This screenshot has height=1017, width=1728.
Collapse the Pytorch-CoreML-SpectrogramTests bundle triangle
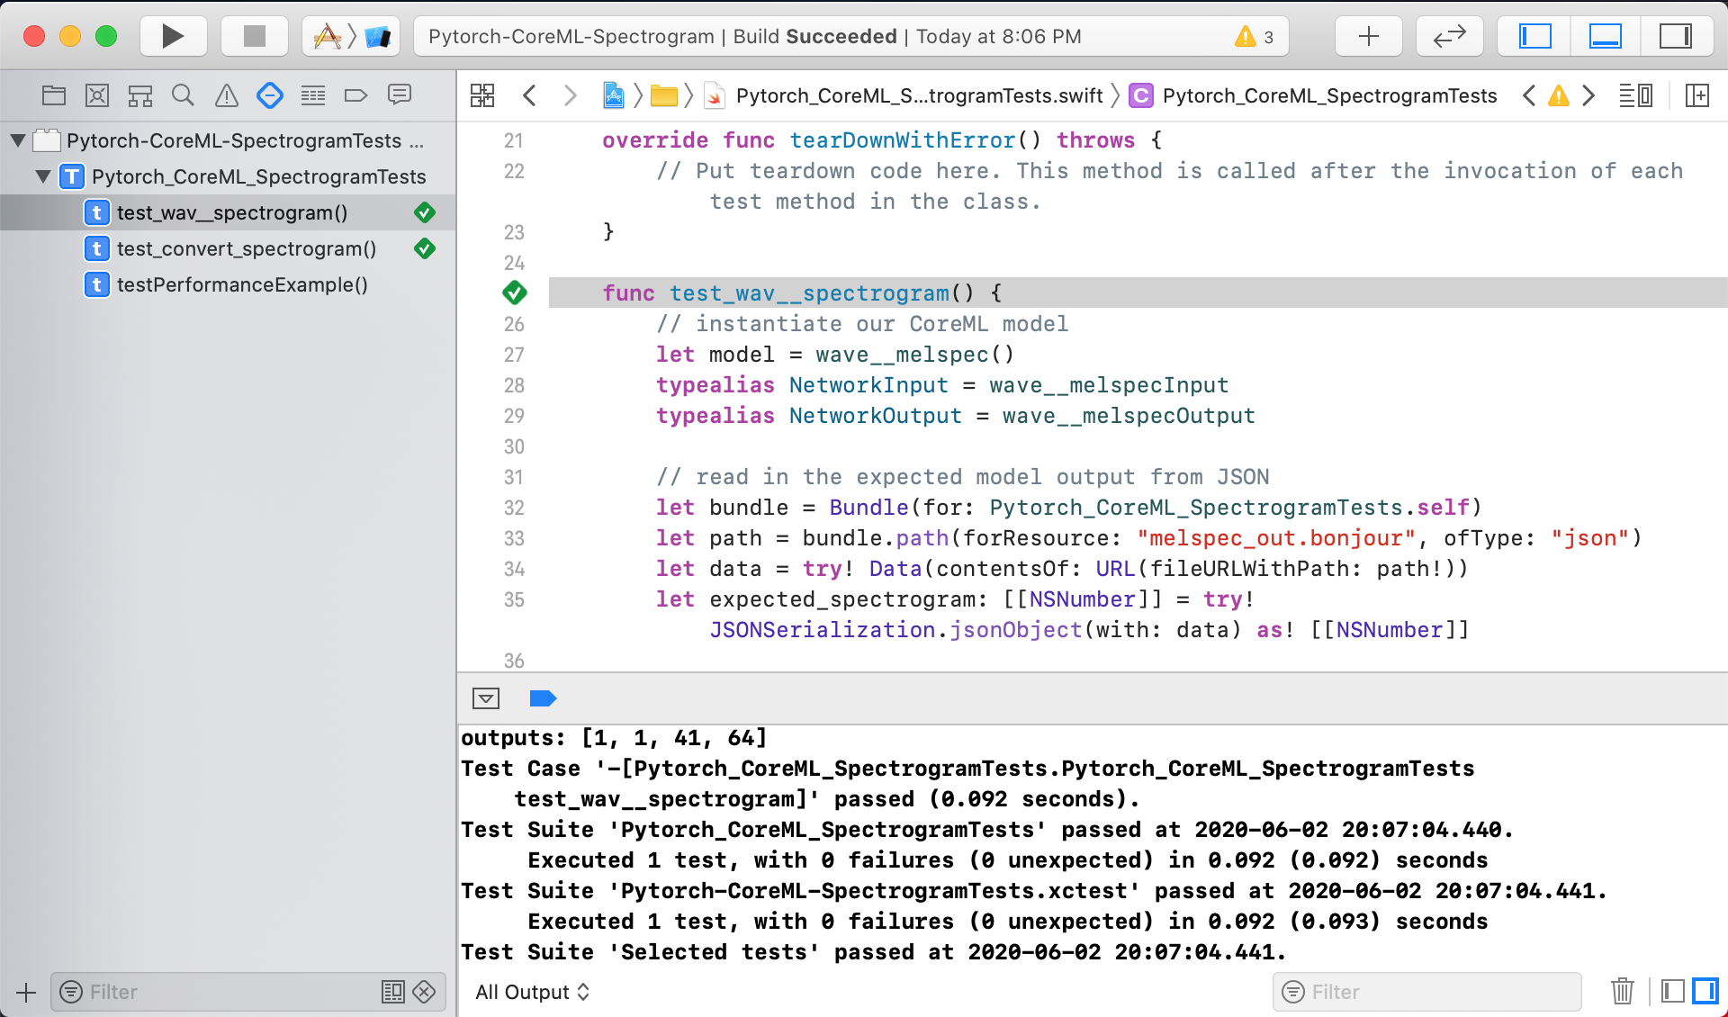18,140
